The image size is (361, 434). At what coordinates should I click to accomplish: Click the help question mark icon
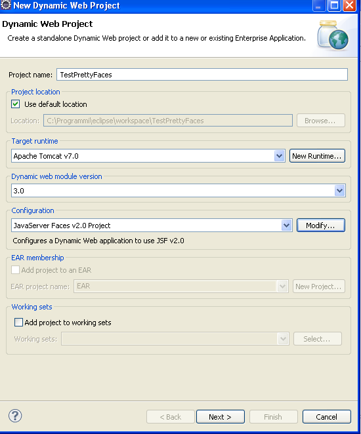point(15,416)
